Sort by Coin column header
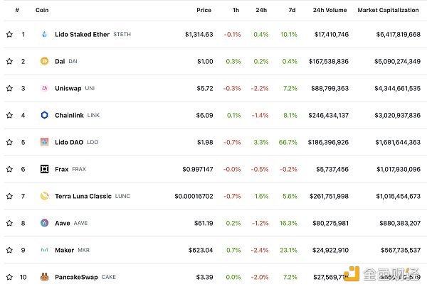This screenshot has height=289, width=427. [45, 10]
